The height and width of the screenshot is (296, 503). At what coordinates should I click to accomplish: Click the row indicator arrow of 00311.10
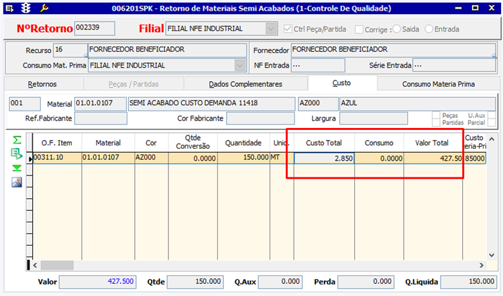point(30,158)
